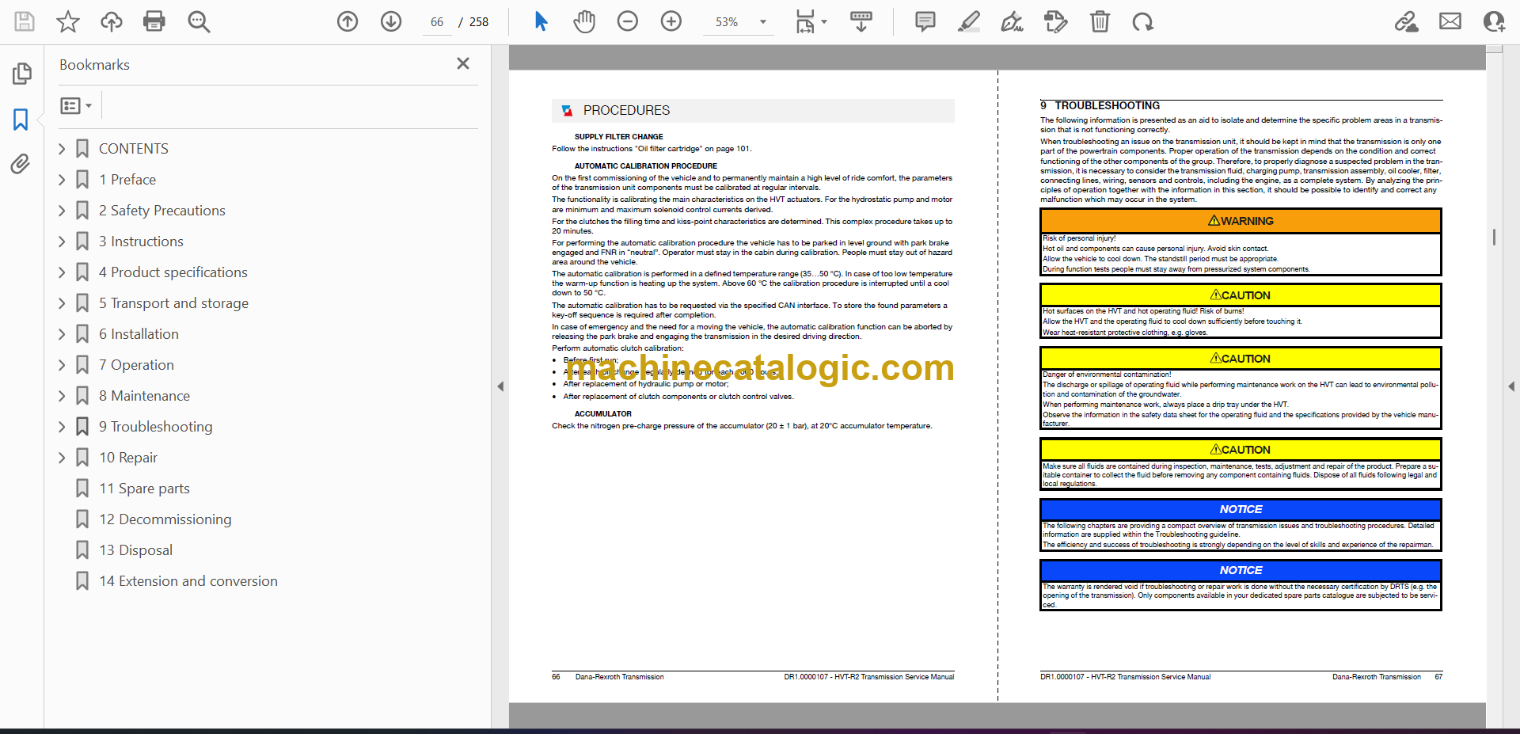Open 4 Product specifications bookmark
Screen dimensions: 1520x734
coord(173,272)
